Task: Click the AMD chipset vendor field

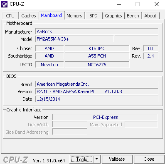Action: pos(49,48)
